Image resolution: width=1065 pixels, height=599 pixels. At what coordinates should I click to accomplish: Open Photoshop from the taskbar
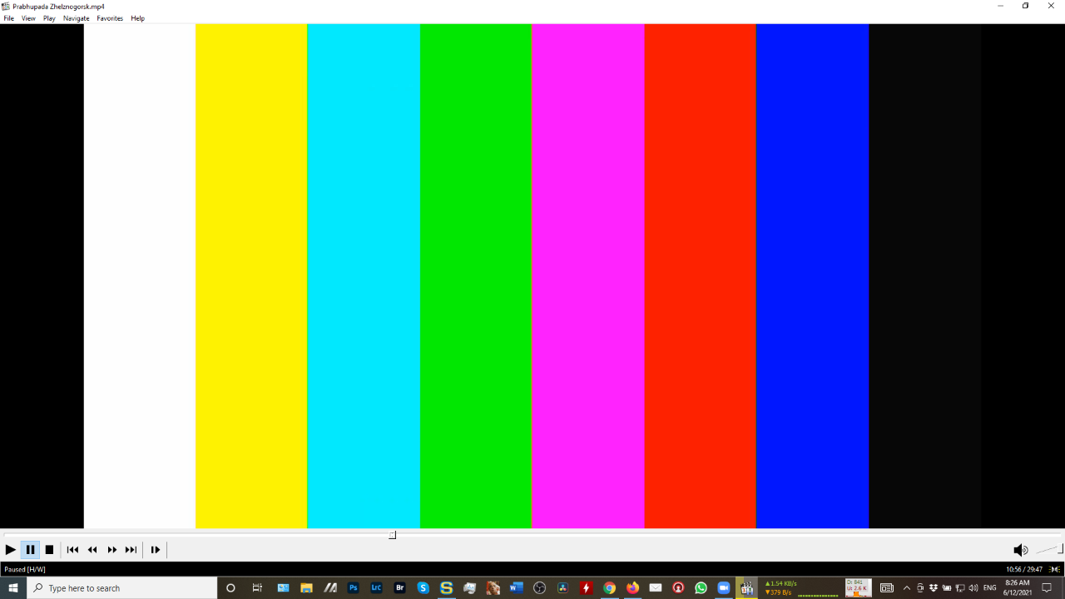point(353,587)
